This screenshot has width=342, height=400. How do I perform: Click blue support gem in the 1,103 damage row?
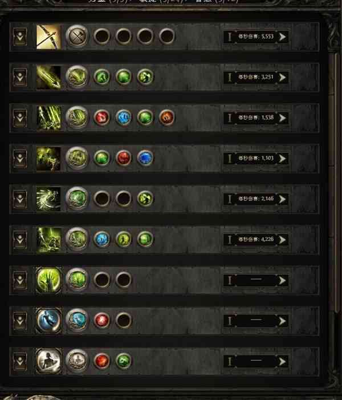(x=145, y=158)
